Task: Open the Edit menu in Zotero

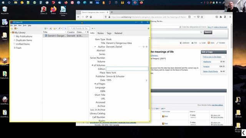Action: click(x=15, y=25)
